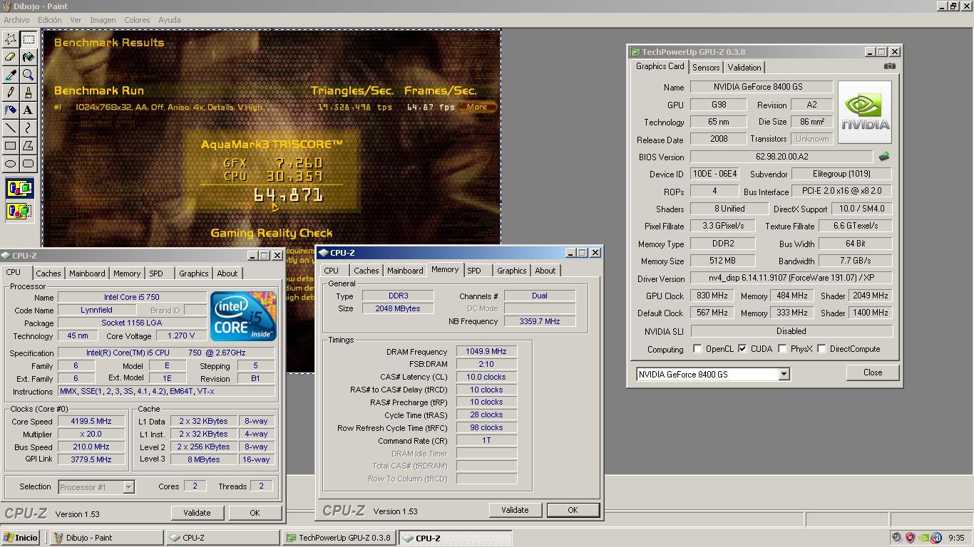Viewport: 974px width, 547px height.
Task: Click the Core Speed 4199.5 MHz field
Action: (91, 422)
